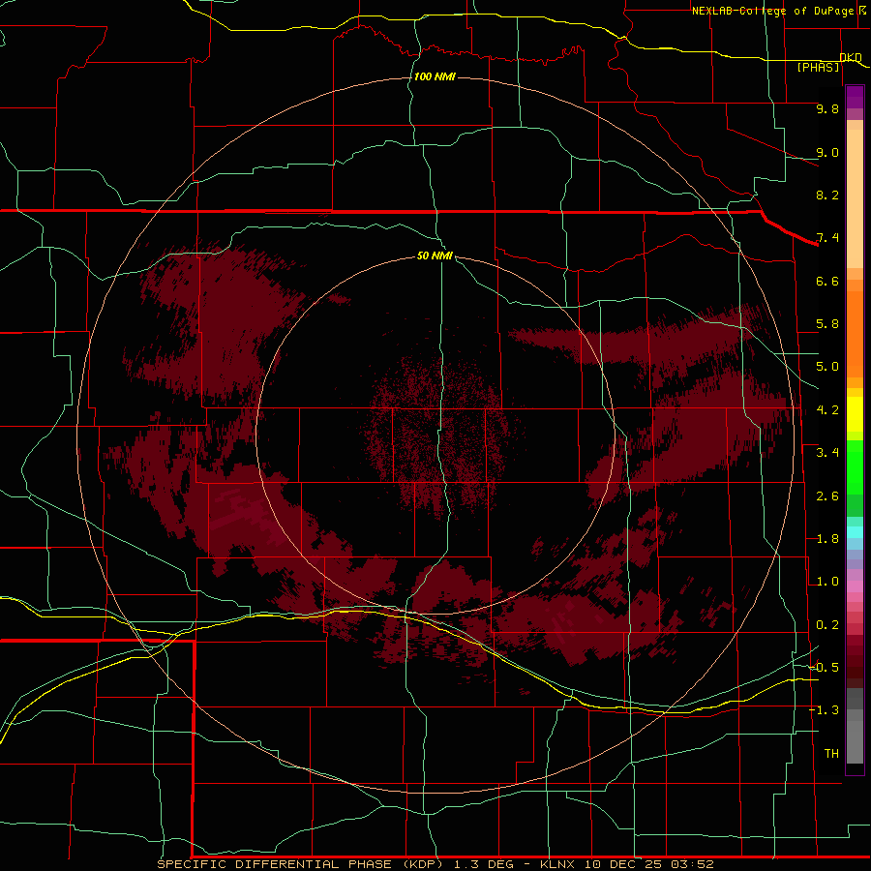Viewport: 871px width, 871px height.
Task: Click the cyan band in the color scale
Action: pos(855,532)
